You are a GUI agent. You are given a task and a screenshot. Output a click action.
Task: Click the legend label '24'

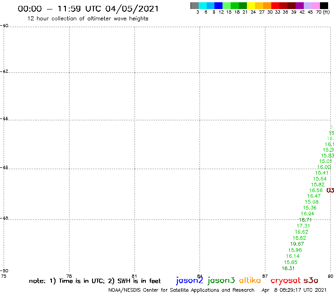[x=253, y=12]
